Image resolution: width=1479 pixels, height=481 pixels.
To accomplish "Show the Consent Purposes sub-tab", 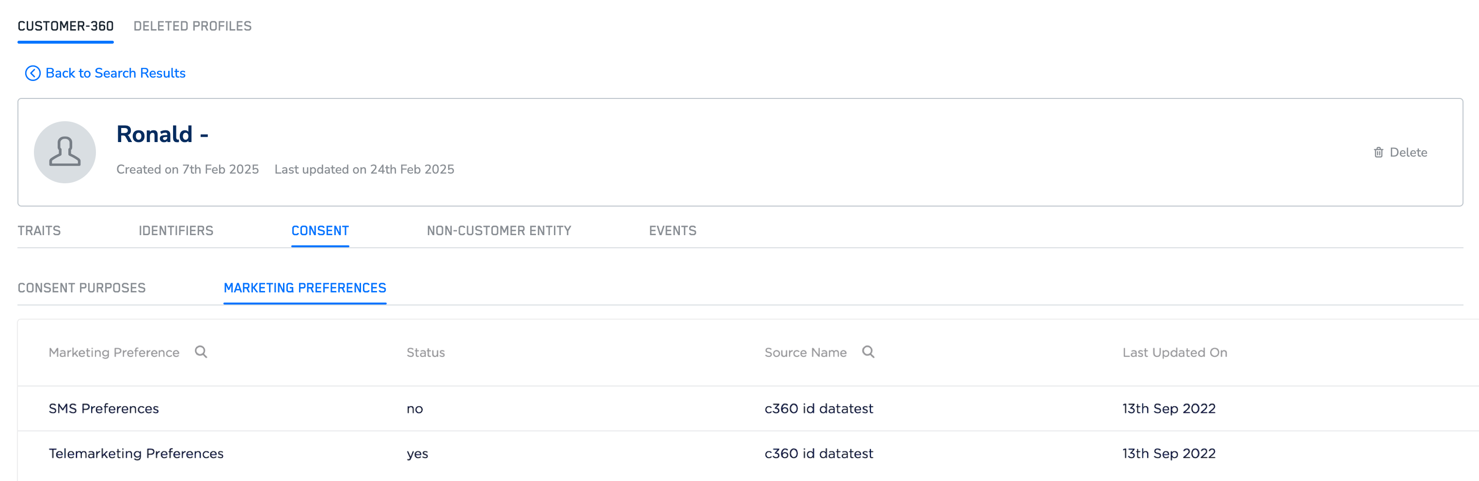I will coord(81,288).
